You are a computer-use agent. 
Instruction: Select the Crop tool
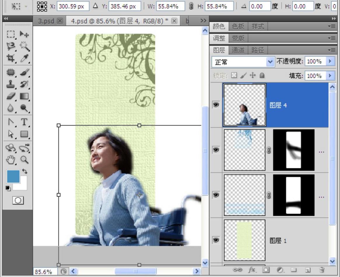click(11, 59)
